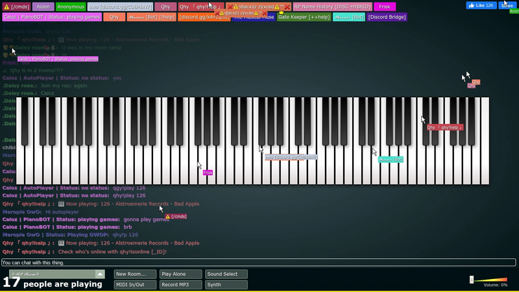Toggle Play Alone mode
Image resolution: width=519 pixels, height=292 pixels.
[180, 274]
